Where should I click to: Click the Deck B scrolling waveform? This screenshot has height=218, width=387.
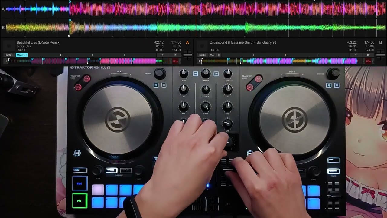(x=196, y=28)
